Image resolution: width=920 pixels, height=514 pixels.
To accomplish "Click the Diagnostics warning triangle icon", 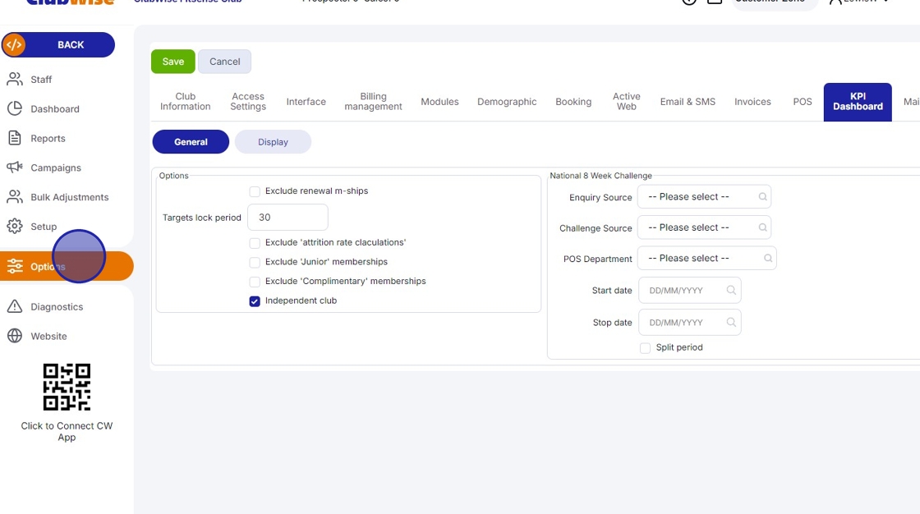I will click(15, 306).
